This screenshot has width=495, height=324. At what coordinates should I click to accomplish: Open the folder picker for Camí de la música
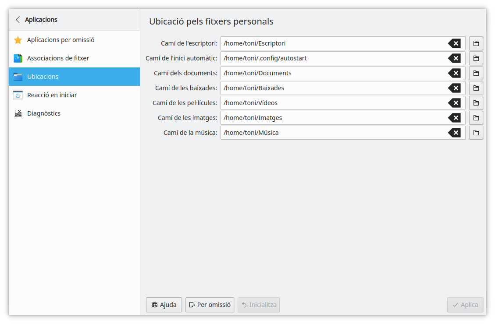pos(476,133)
